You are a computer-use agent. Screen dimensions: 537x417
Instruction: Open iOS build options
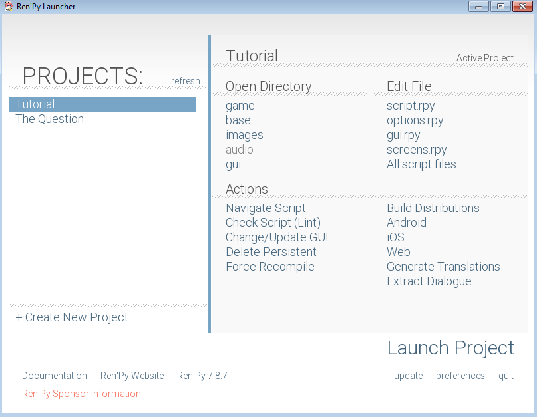(x=395, y=237)
